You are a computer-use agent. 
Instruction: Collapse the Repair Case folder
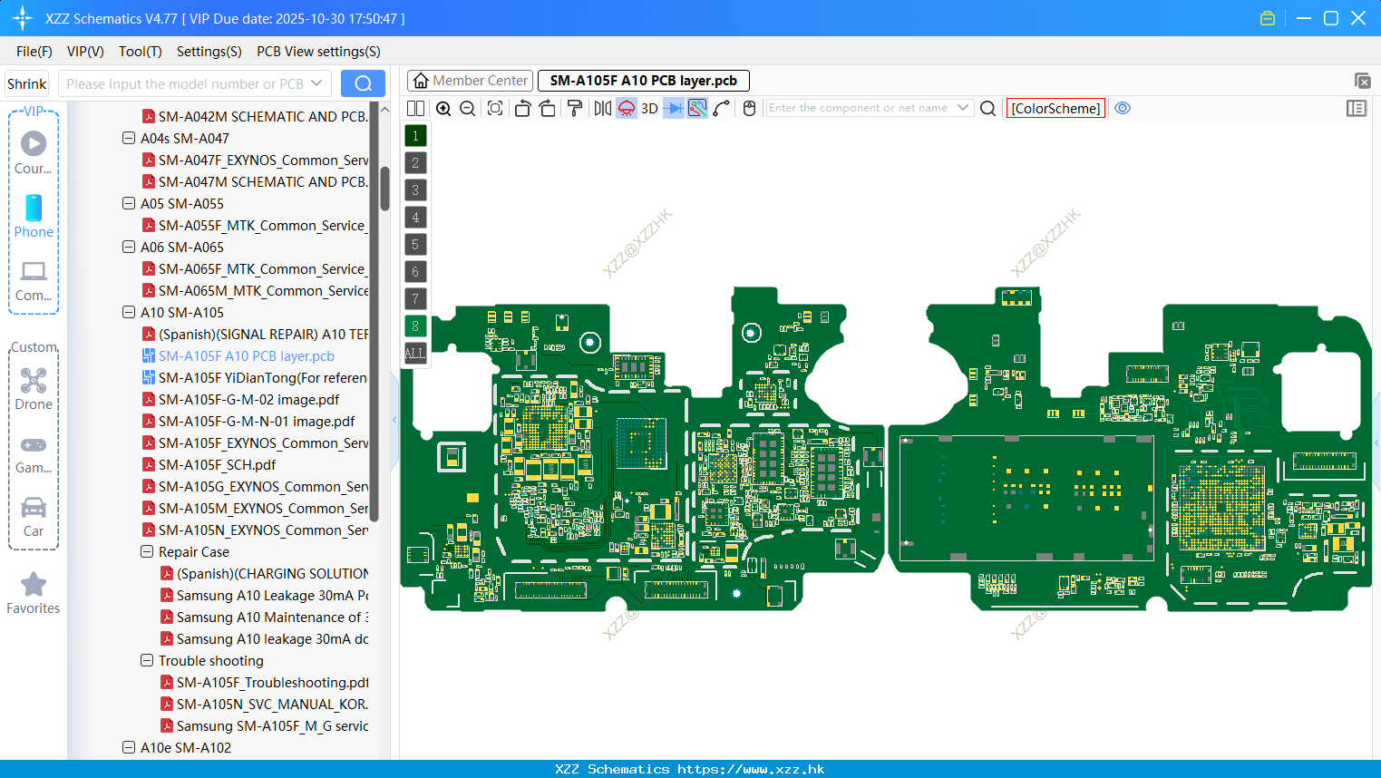pyautogui.click(x=147, y=552)
